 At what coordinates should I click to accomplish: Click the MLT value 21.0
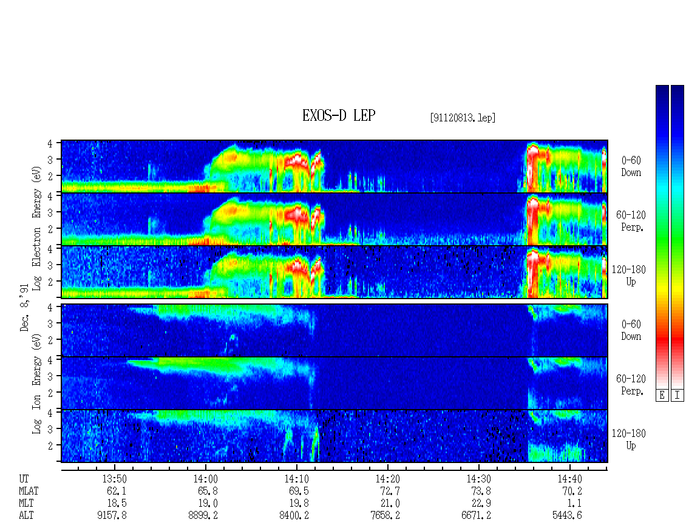(390, 504)
